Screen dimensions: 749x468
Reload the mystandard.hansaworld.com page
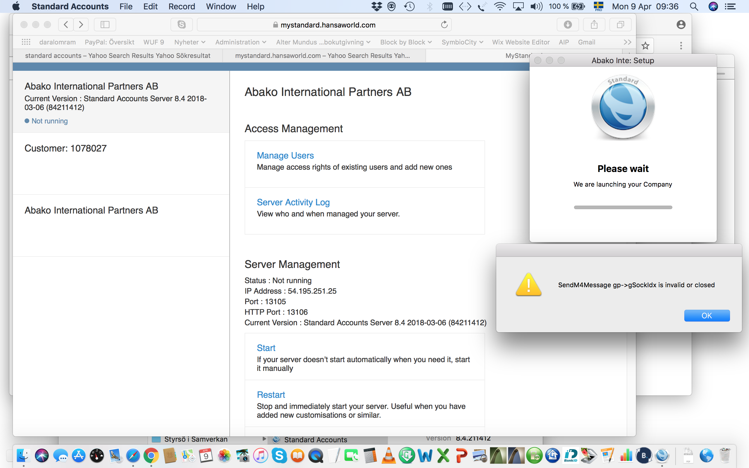click(444, 25)
